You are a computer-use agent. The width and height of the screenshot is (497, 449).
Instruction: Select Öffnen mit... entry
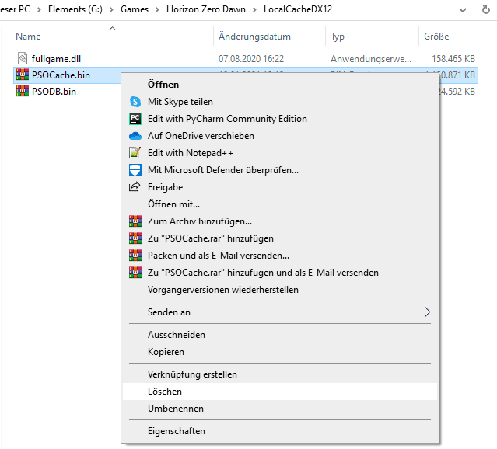tap(280, 204)
